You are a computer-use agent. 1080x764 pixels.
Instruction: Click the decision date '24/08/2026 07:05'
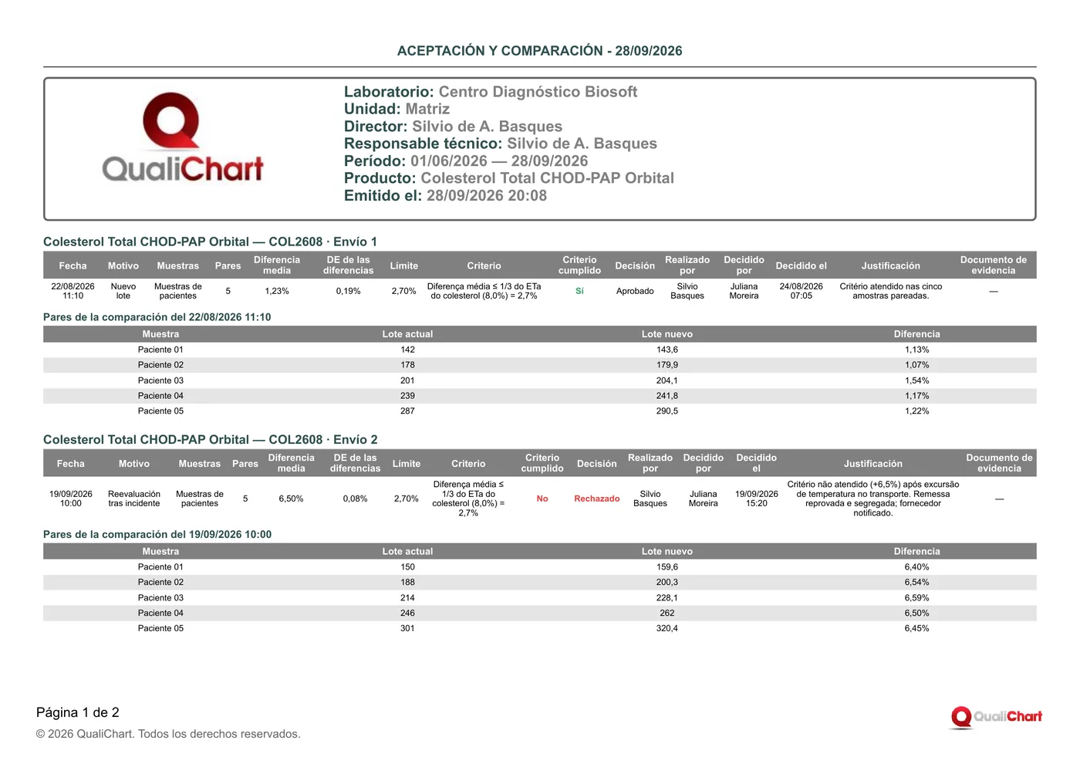[x=802, y=291]
